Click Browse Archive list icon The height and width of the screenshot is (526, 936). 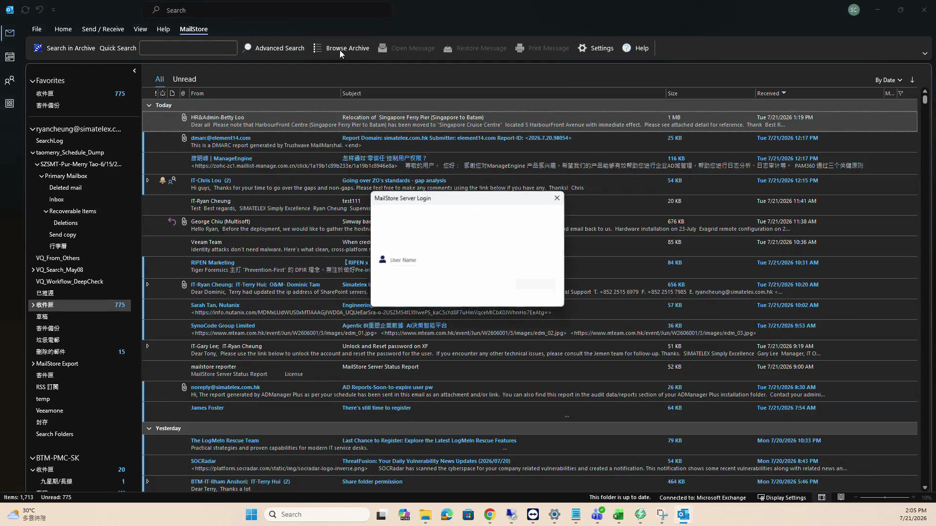point(318,48)
